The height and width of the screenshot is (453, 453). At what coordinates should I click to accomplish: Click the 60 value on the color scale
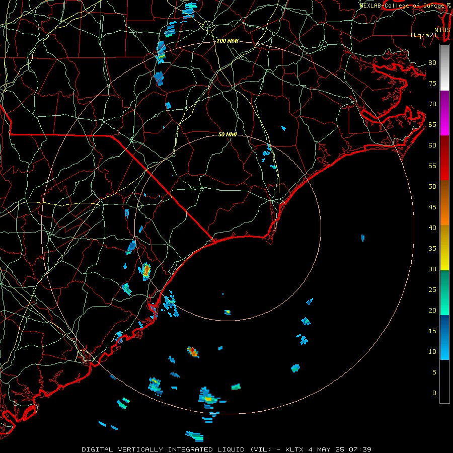[432, 145]
